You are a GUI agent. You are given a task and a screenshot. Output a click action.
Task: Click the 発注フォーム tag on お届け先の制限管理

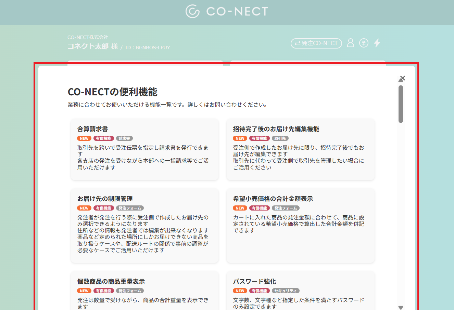[130, 208]
